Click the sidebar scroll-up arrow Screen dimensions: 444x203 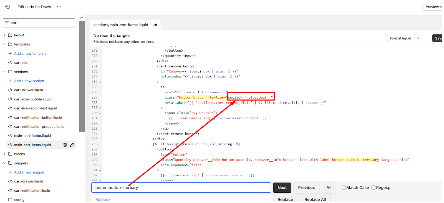[82, 18]
